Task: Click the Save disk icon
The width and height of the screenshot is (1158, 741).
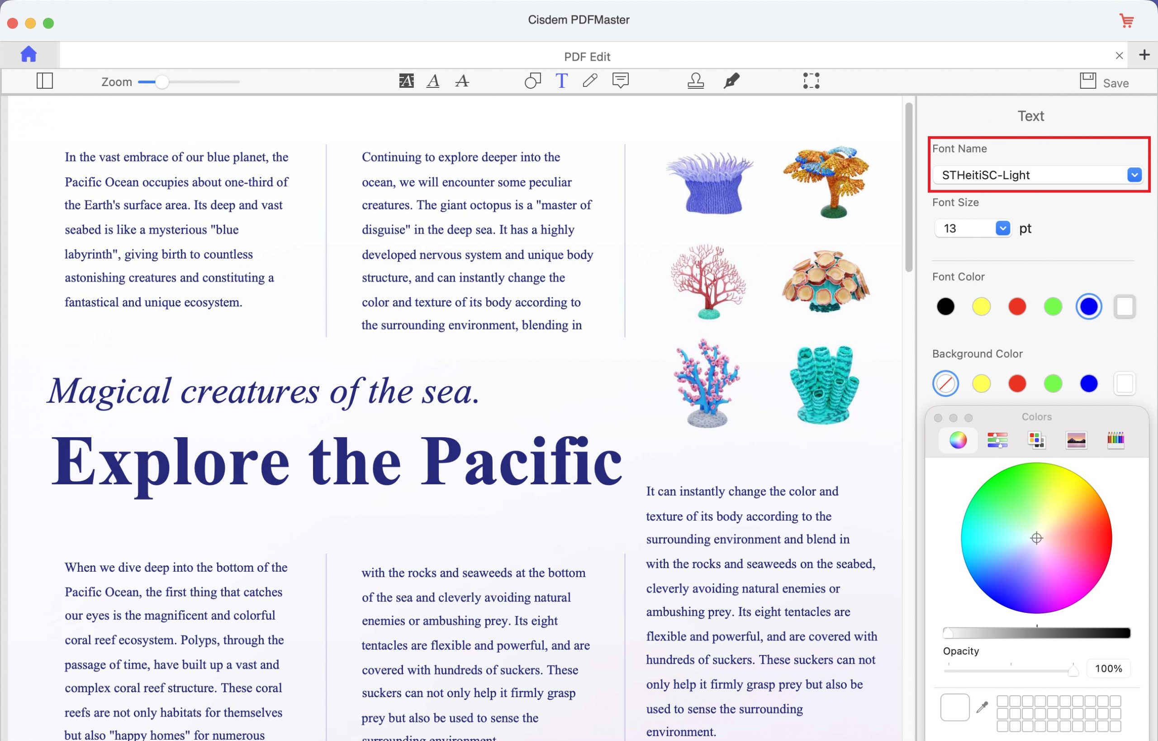Action: coord(1088,81)
